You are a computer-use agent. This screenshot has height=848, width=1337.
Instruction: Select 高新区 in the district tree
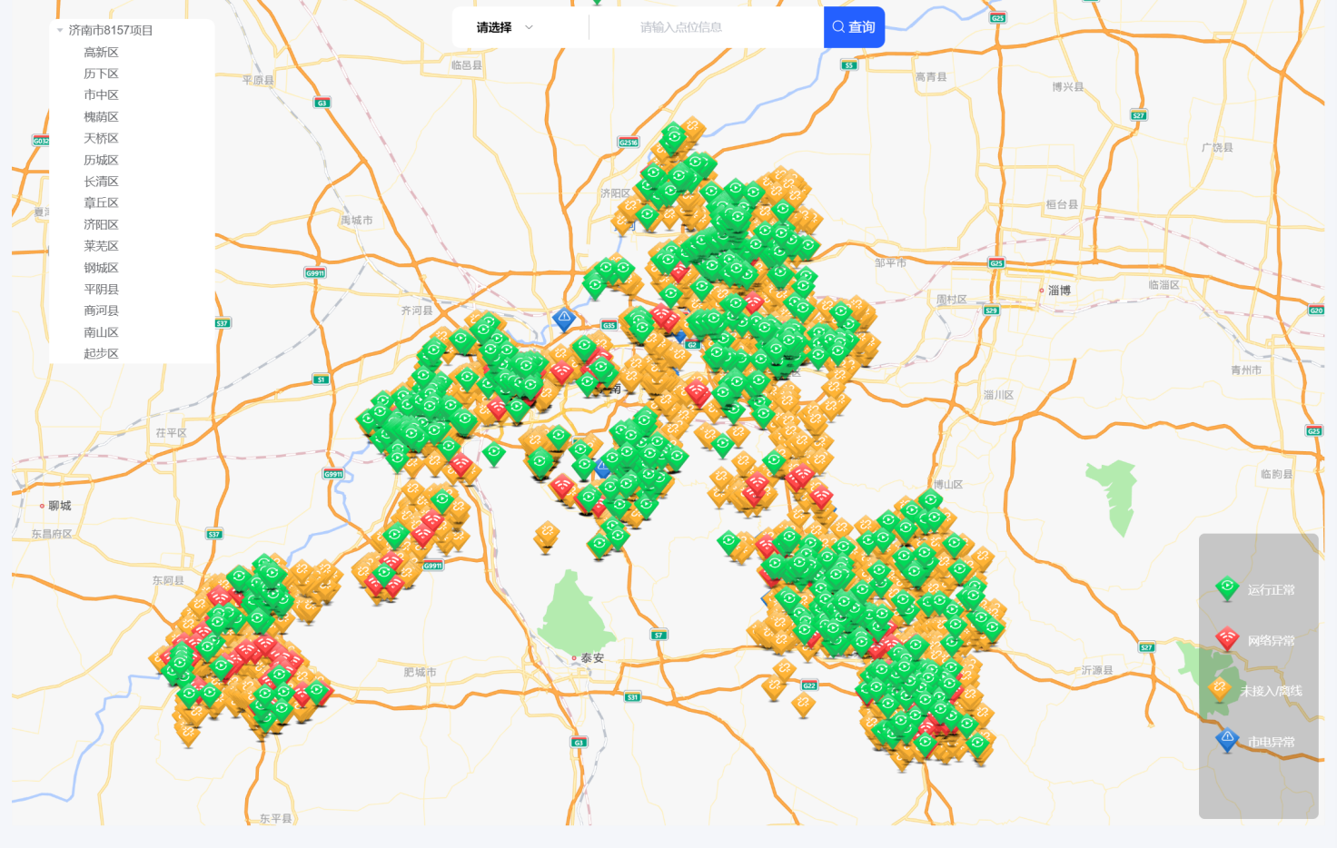tap(101, 53)
